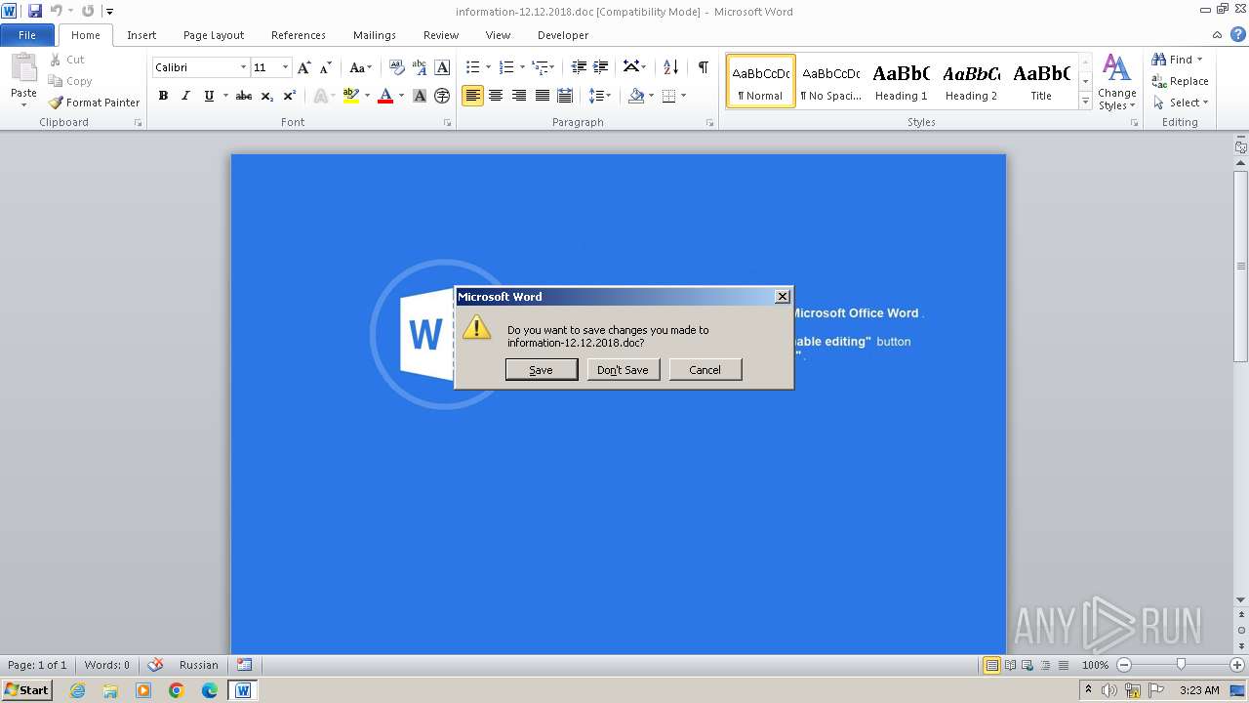Click the Sort icon

tap(670, 67)
